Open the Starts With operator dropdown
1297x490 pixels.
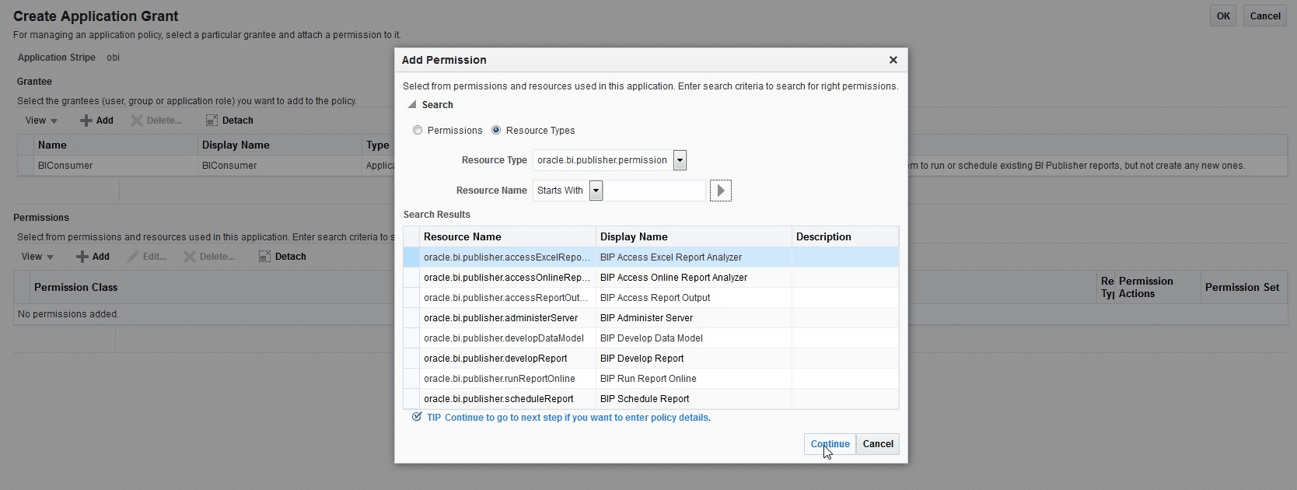coord(596,191)
